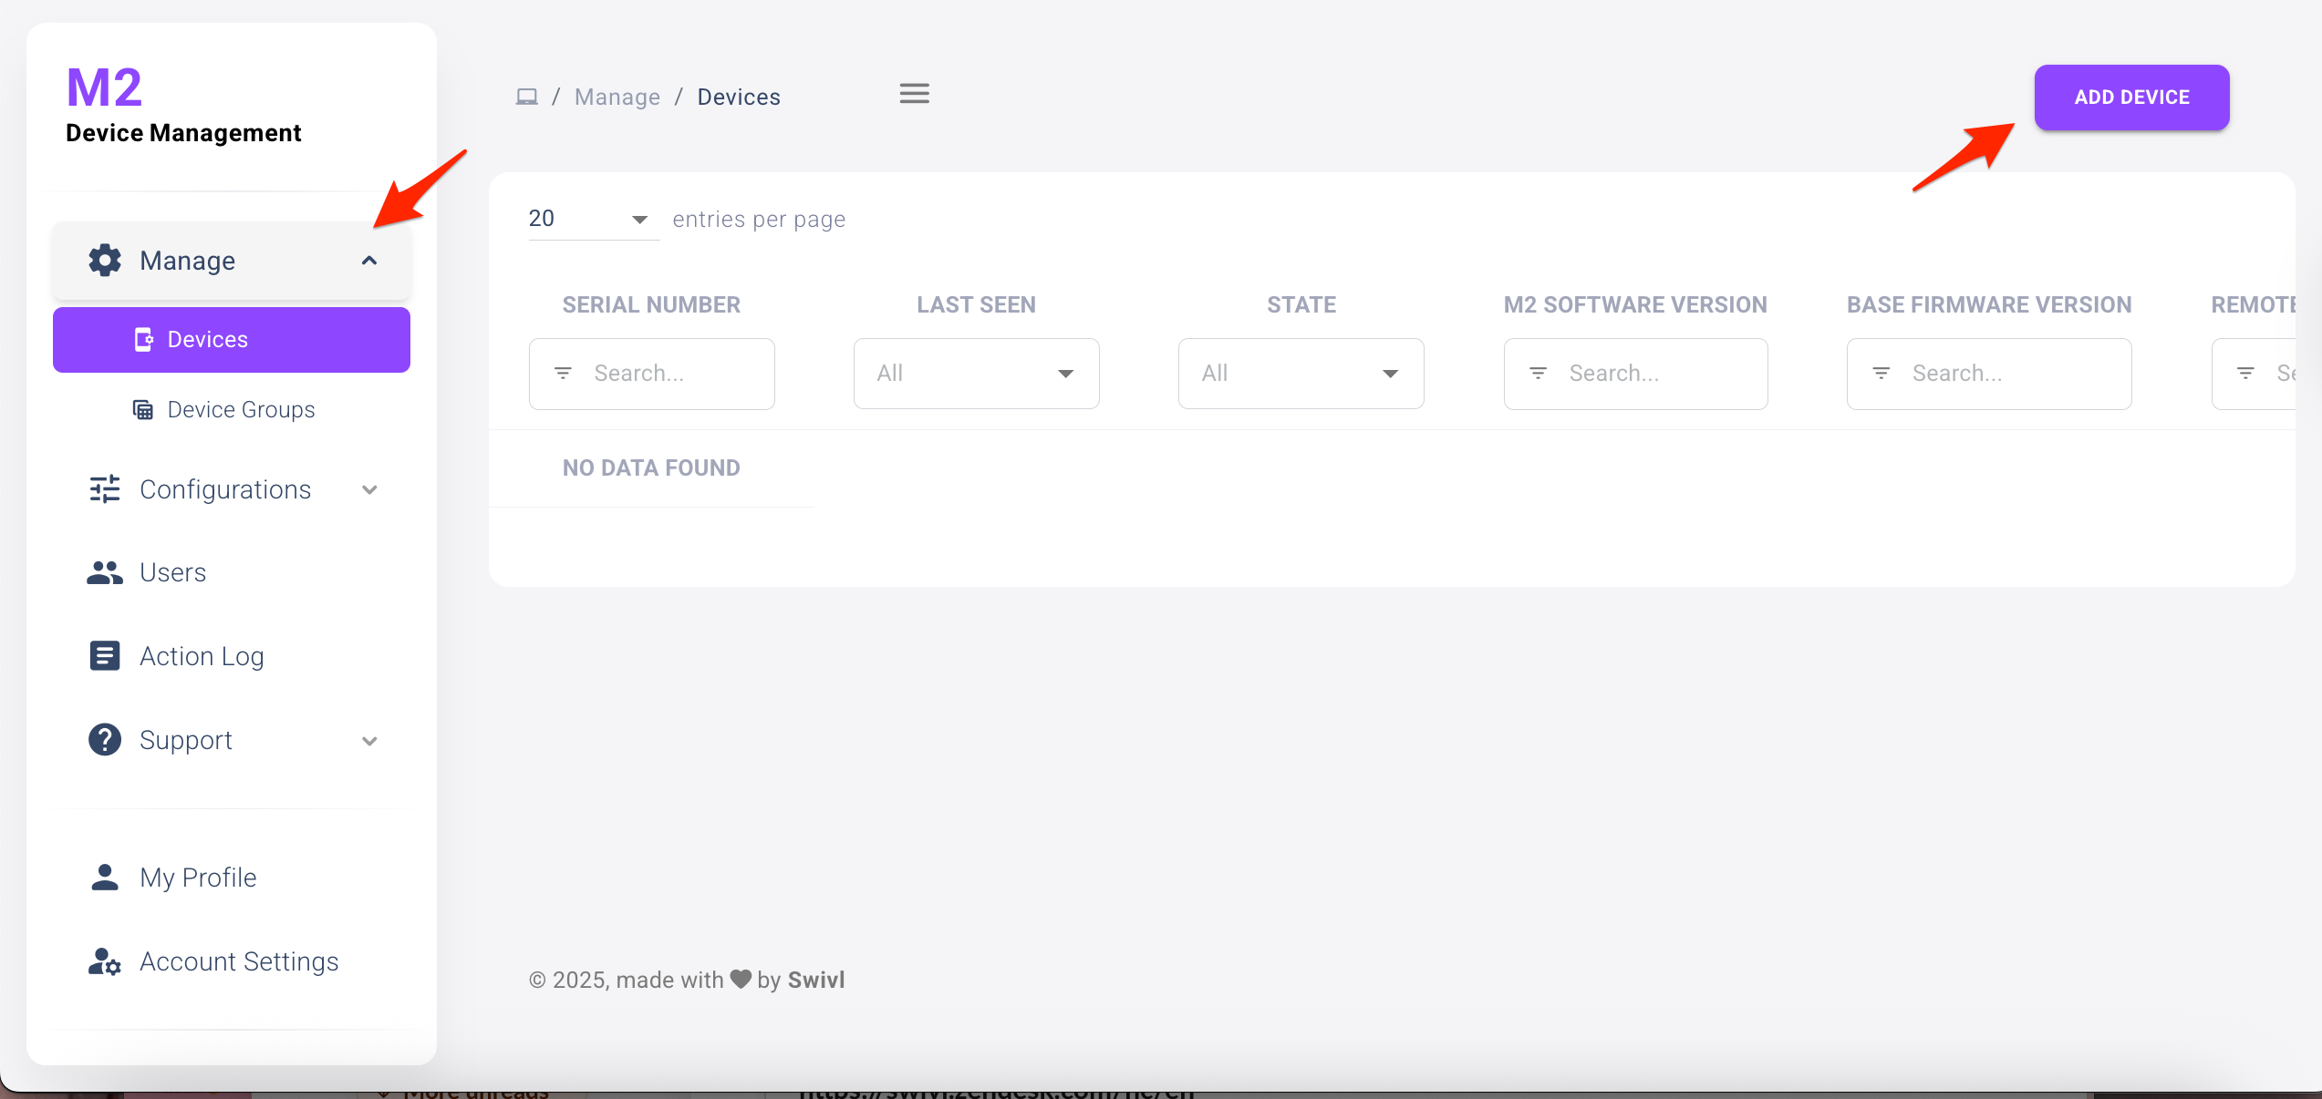The width and height of the screenshot is (2322, 1099).
Task: Click the laptop home breadcrumb icon
Action: (527, 97)
